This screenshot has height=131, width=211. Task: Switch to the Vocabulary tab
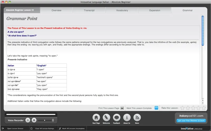pyautogui.click(x=122, y=10)
